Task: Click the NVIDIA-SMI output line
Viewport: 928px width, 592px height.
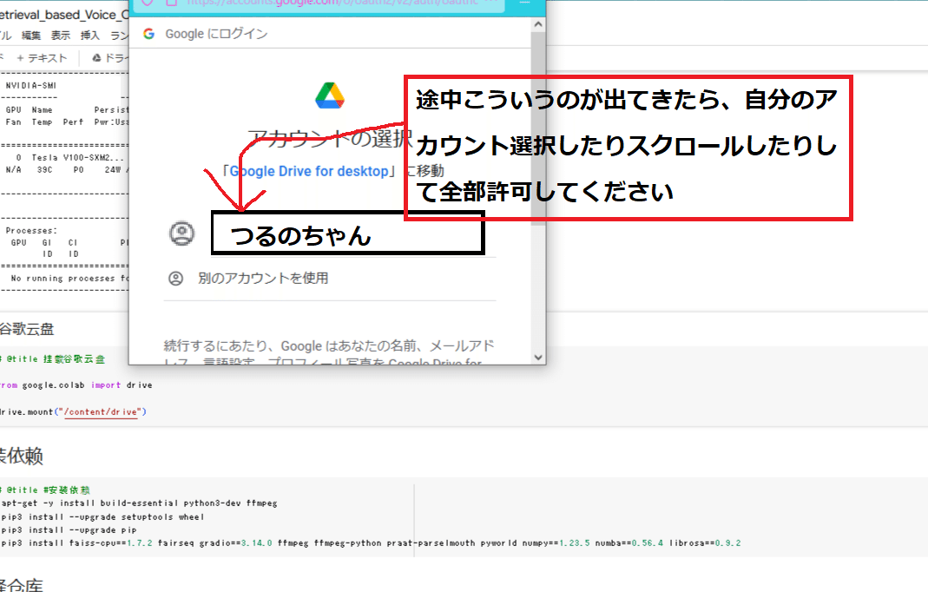Action: pos(30,85)
